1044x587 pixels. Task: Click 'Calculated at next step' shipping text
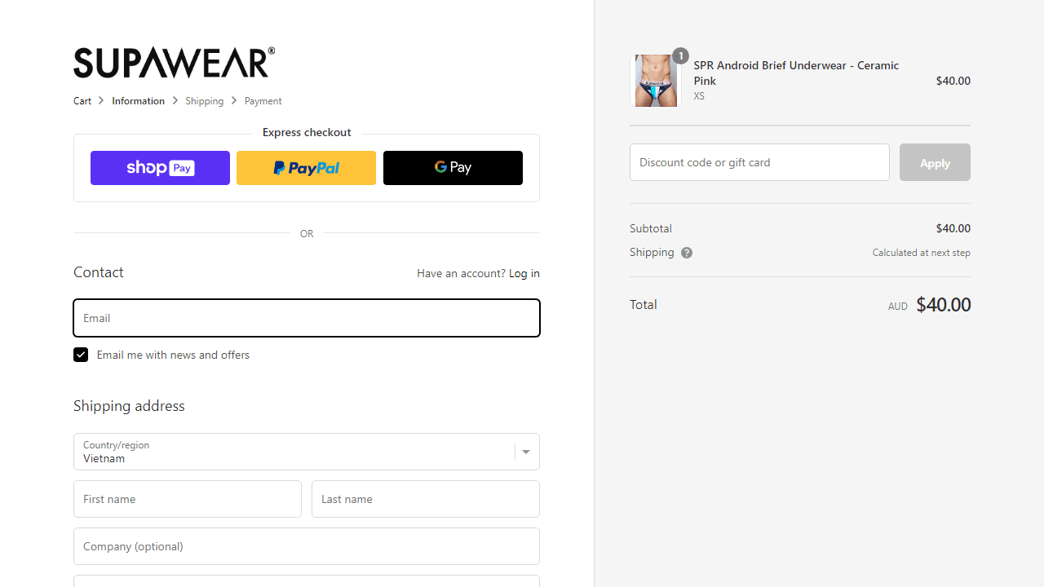[921, 253]
